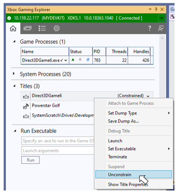This screenshot has width=180, height=196.
Task: Open the Xbox Gaming Explorer window options arrow
Action: (150, 9)
